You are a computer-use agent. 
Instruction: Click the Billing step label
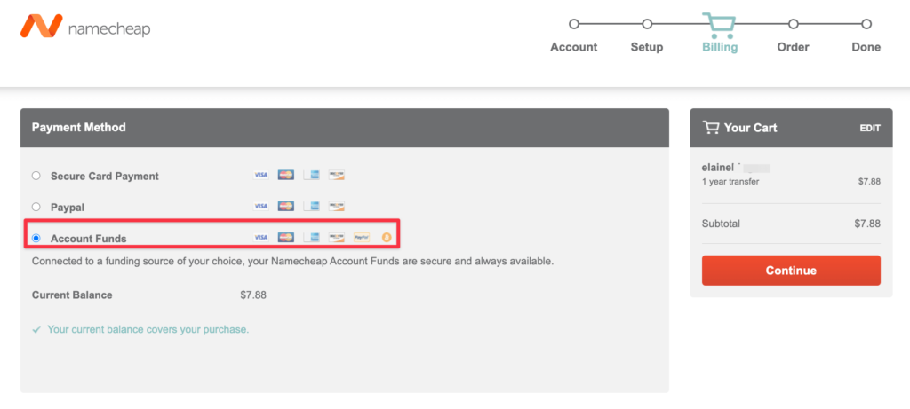pyautogui.click(x=720, y=48)
